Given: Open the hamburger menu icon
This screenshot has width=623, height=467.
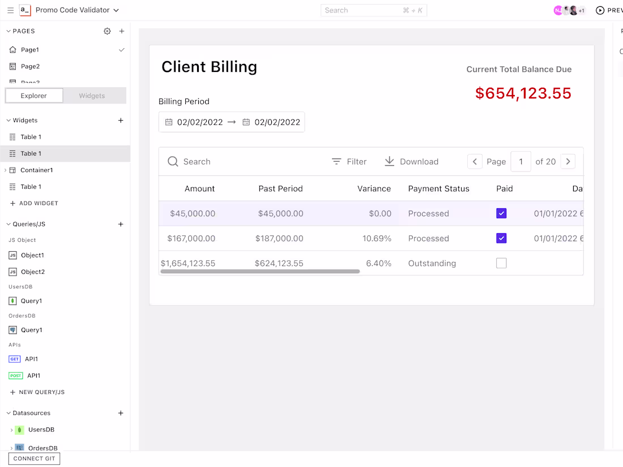Looking at the screenshot, I should 10,10.
